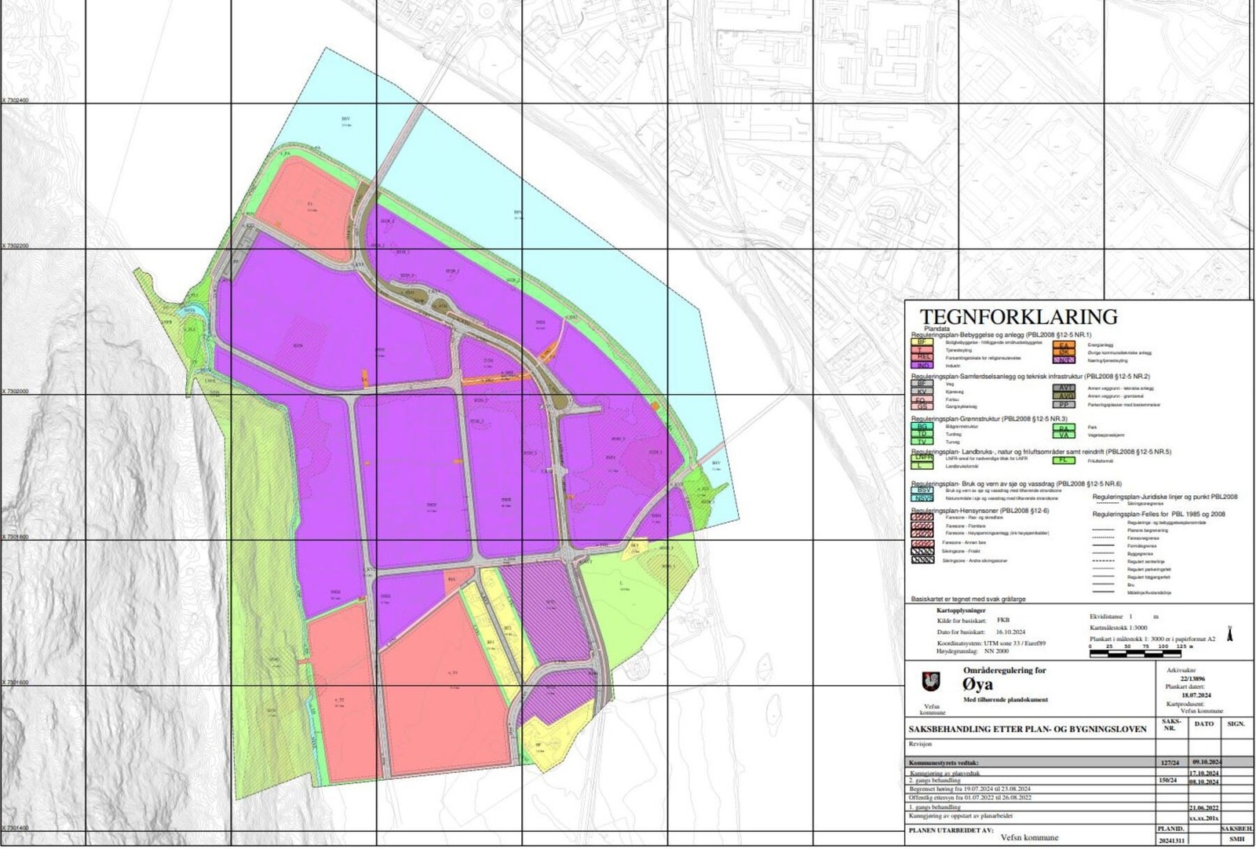Select the NSVS legend swatch
1256x849 pixels.
[921, 498]
